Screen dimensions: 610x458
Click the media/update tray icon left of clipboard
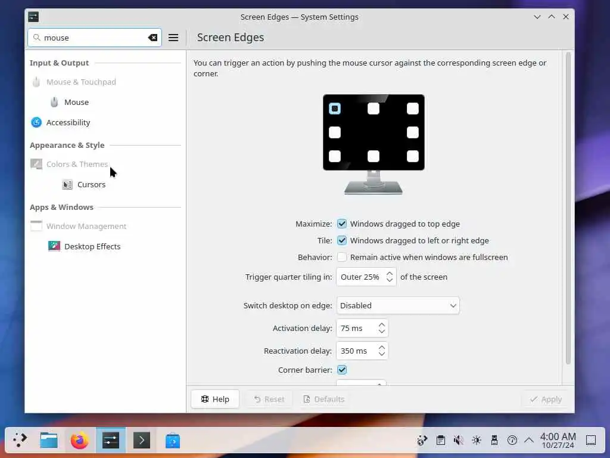pyautogui.click(x=422, y=440)
